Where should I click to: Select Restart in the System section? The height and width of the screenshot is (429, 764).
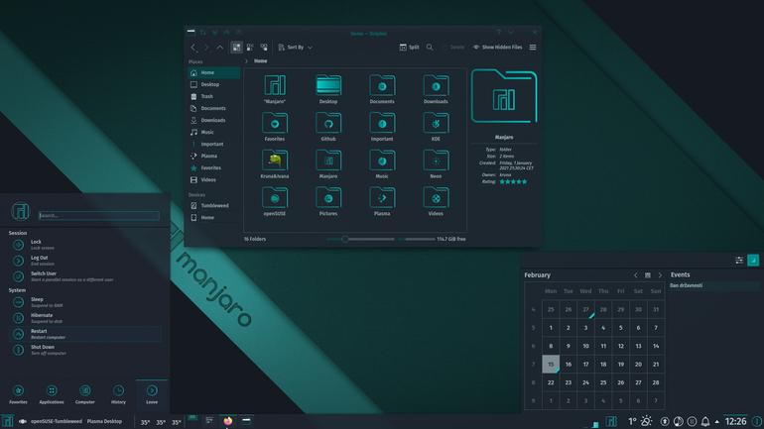click(85, 334)
